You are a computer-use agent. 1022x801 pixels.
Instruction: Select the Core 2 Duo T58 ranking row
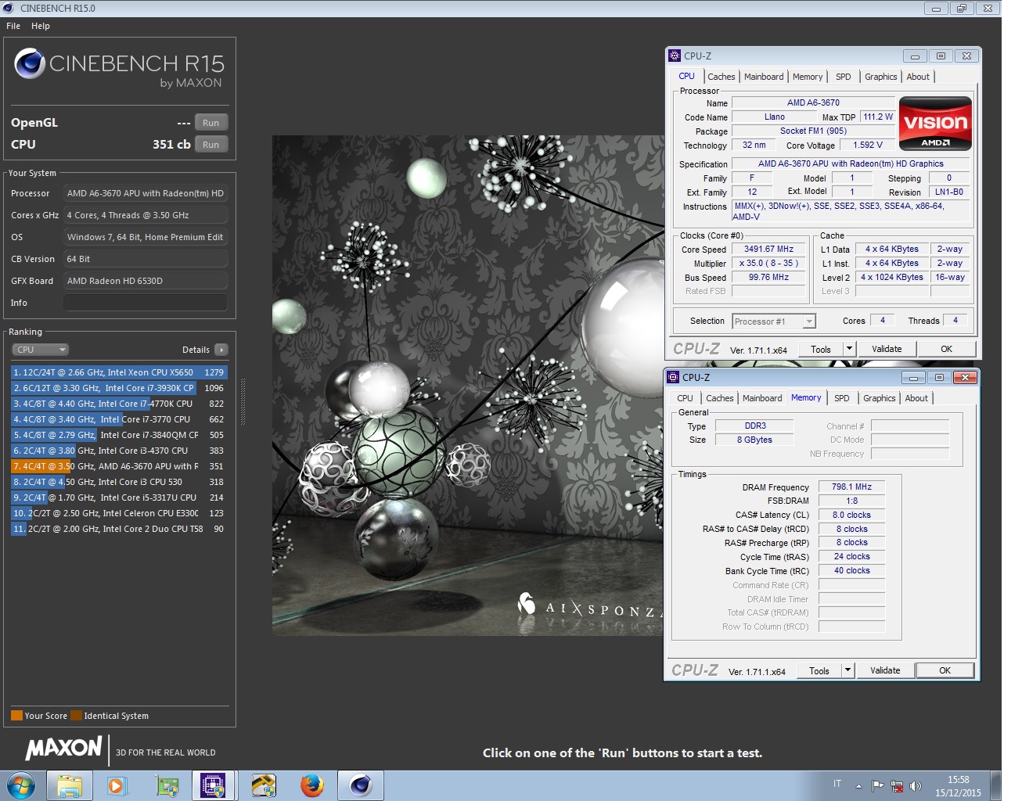coord(119,529)
